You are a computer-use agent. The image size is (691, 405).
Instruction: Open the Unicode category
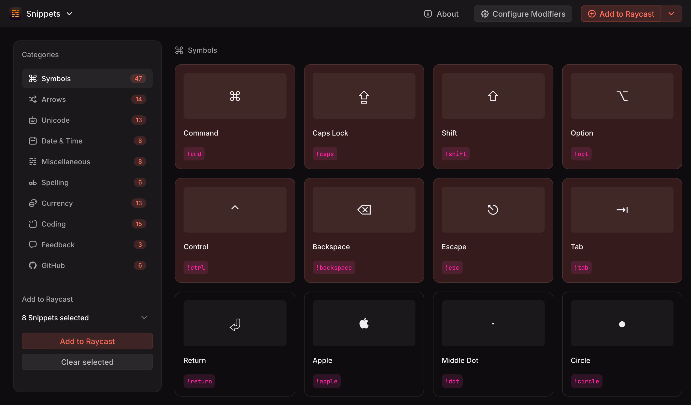tap(87, 120)
